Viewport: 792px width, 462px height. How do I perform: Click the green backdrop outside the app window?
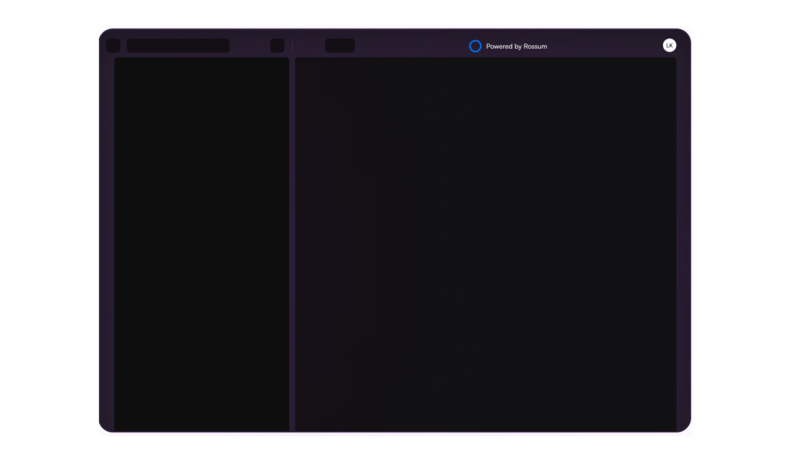coord(49,231)
